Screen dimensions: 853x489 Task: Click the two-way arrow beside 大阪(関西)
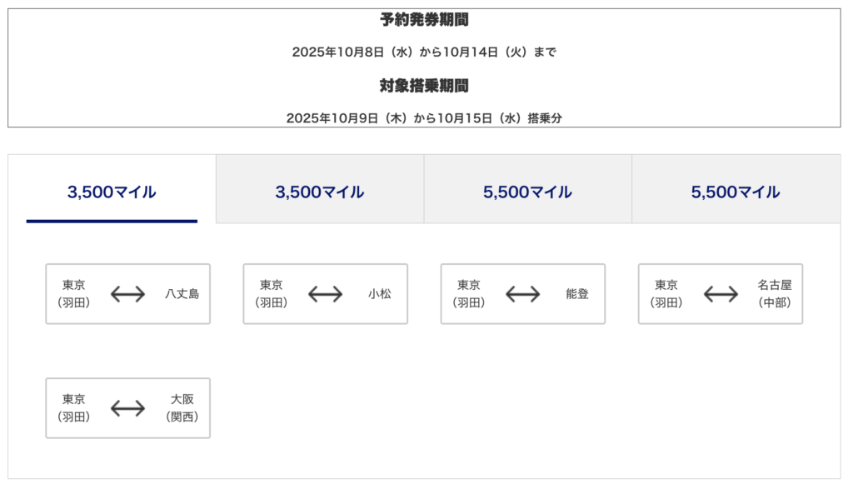coord(127,408)
